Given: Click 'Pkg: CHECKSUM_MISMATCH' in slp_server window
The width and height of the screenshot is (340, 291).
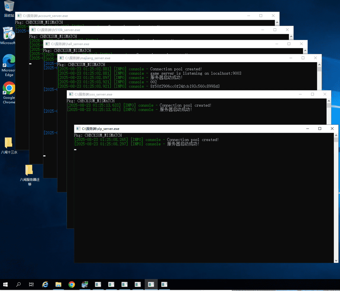Looking at the screenshot, I should [98, 135].
